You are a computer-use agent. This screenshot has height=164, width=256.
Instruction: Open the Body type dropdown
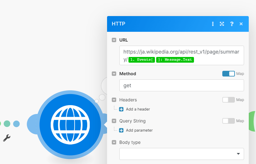pos(182,154)
